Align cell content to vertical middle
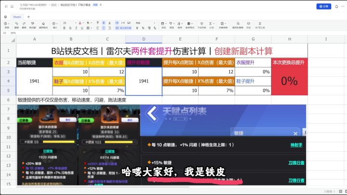The height and width of the screenshot is (195, 347). (104, 23)
